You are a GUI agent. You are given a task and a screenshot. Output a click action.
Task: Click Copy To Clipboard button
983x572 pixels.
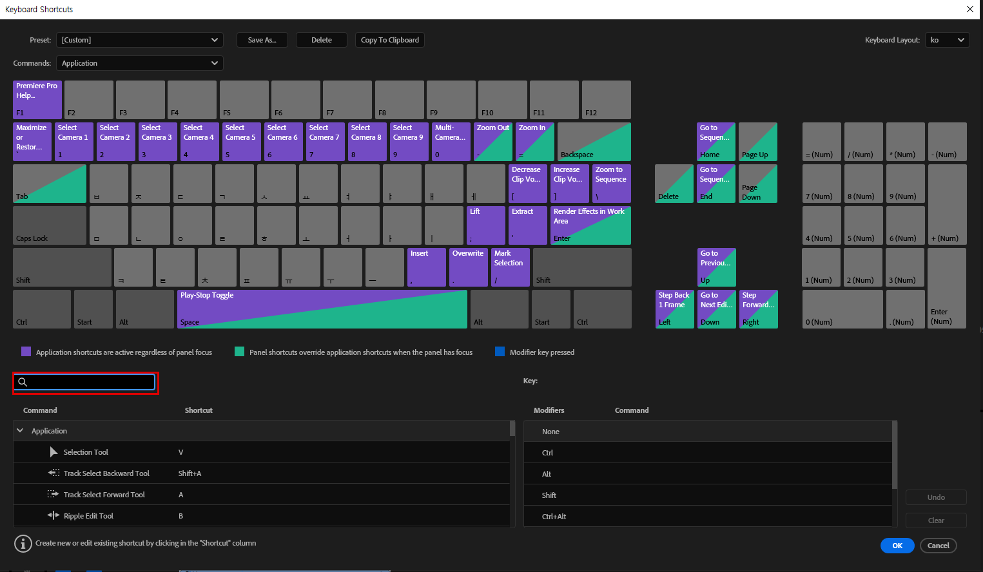click(390, 40)
